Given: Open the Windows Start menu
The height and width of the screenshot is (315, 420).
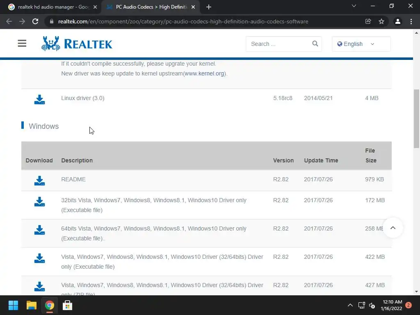Looking at the screenshot, I should (13, 305).
